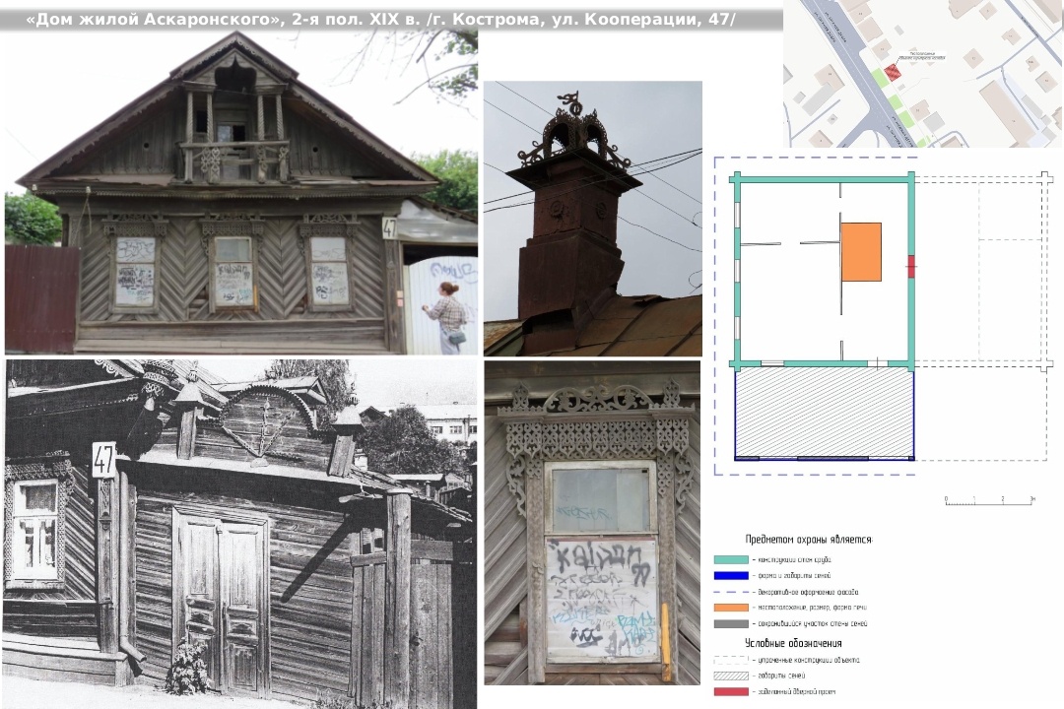Click the heading «Предметом охраны является»
1064x709 pixels.
809,540
